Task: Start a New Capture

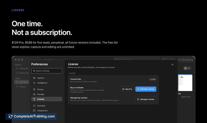Action: click(x=186, y=60)
